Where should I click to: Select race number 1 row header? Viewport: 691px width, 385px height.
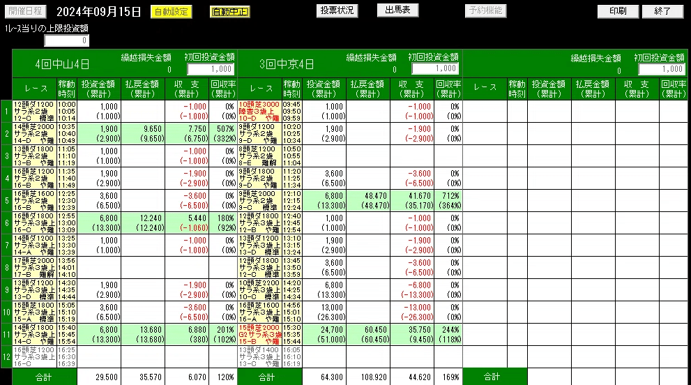pos(6,112)
